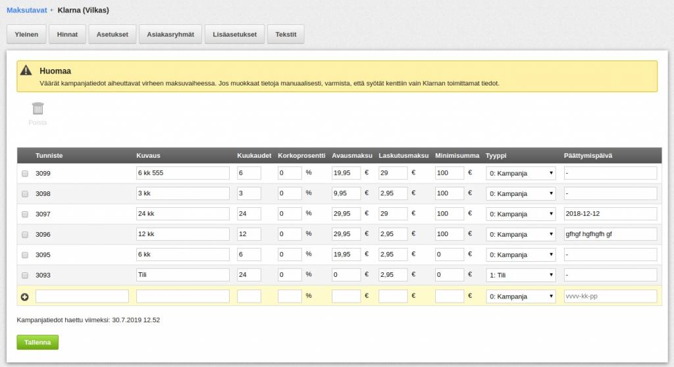Click the 'Klarna (Vilkas)' page title
Image resolution: width=674 pixels, height=367 pixels.
click(84, 10)
